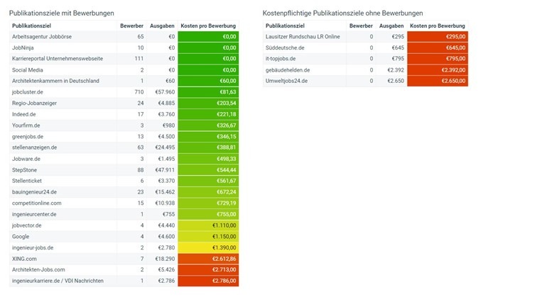Click the red €2.650,00 cost cell
This screenshot has height=297, width=537.
438,81
